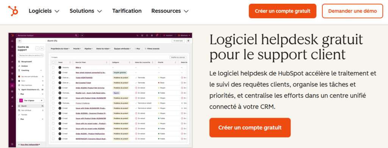Click the collapse arrow icon in purple sidebar
Screen dimensions: 388x148
pos(13,106)
